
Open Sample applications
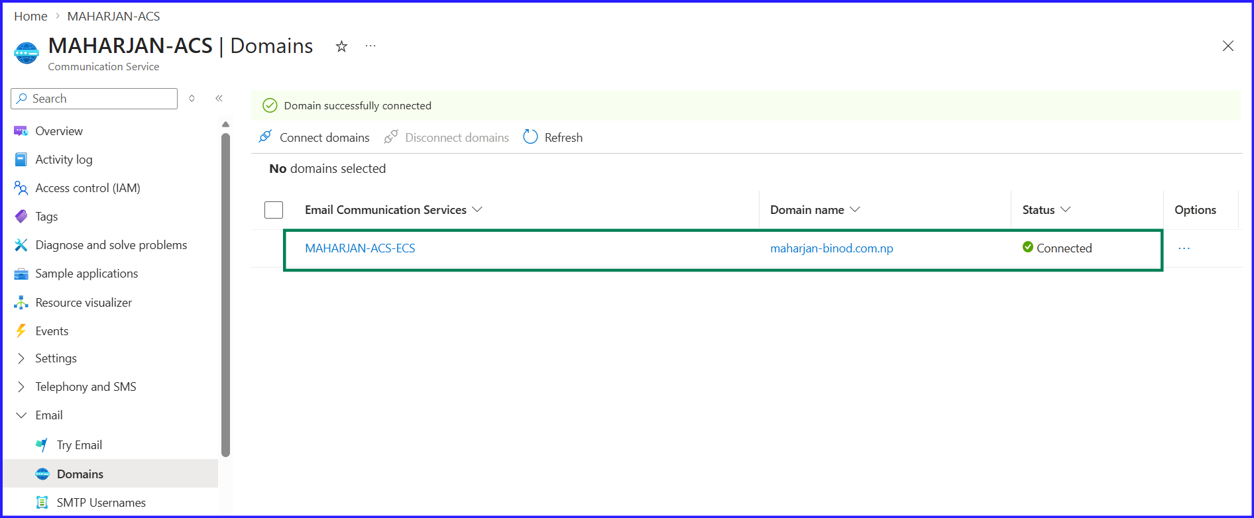tap(87, 274)
